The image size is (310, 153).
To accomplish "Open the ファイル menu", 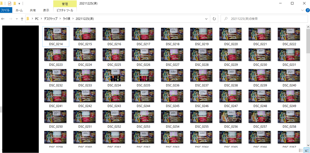I will tap(6, 10).
